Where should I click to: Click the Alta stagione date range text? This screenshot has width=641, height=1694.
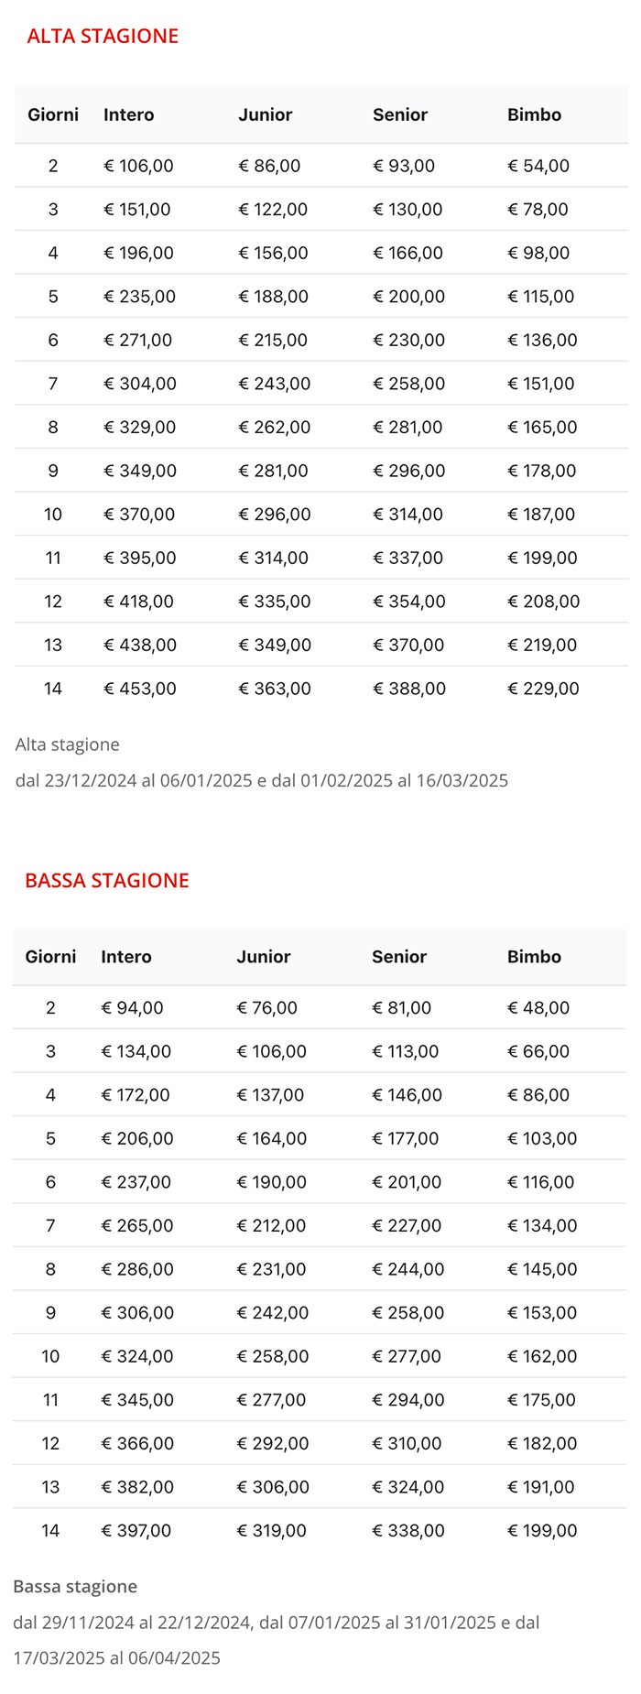pos(262,780)
